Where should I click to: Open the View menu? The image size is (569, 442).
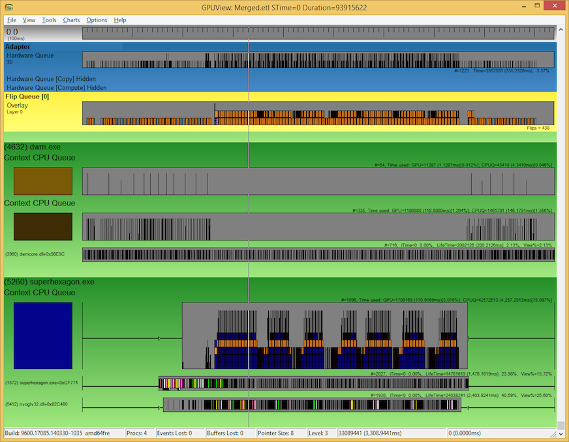coord(29,20)
